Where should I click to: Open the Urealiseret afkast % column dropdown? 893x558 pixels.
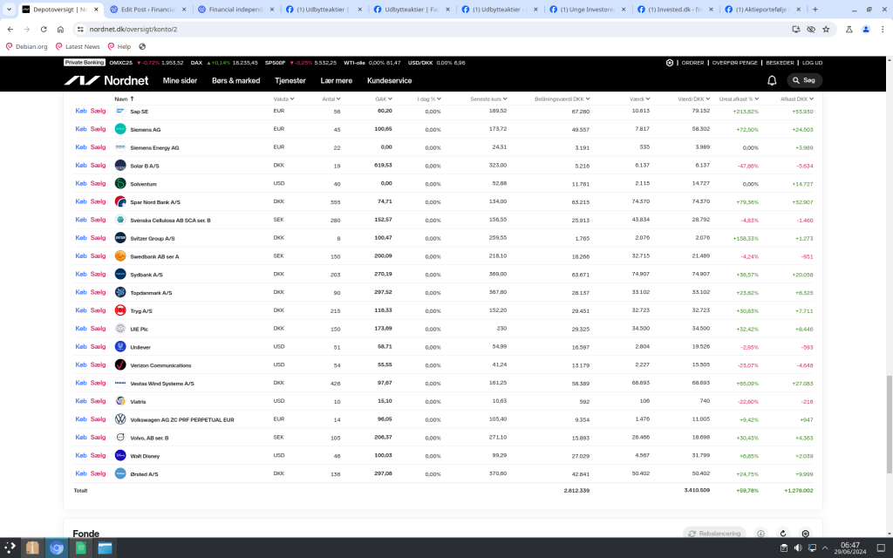[x=740, y=99]
